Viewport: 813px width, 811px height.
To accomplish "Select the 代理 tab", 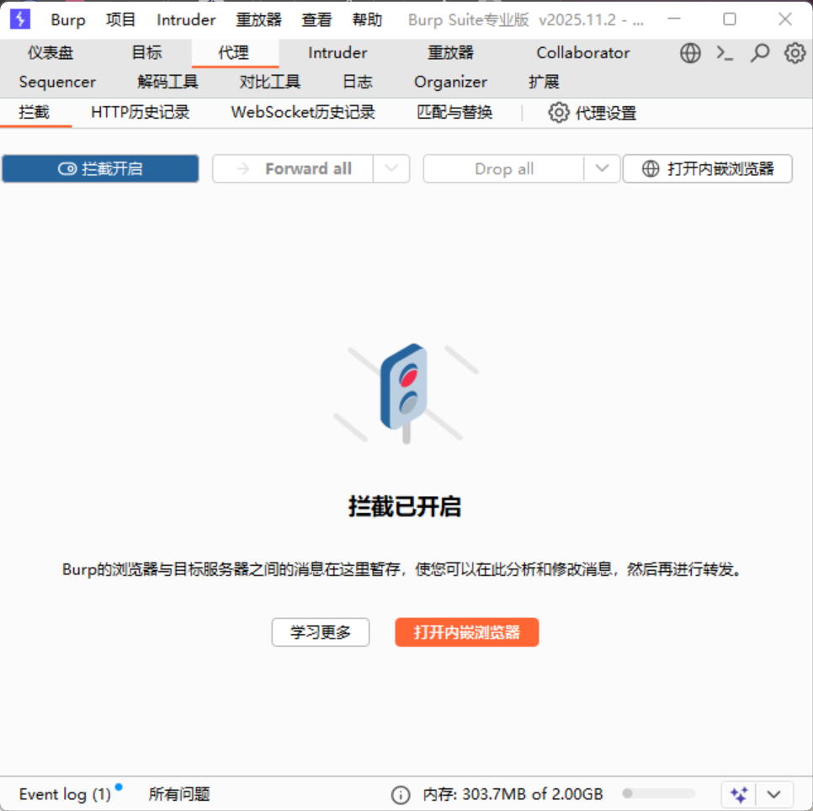I will pyautogui.click(x=234, y=53).
